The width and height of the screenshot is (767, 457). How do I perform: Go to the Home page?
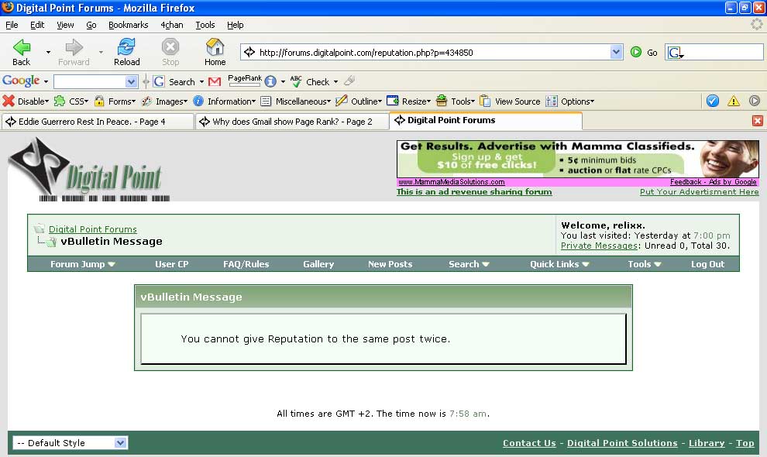[x=215, y=52]
